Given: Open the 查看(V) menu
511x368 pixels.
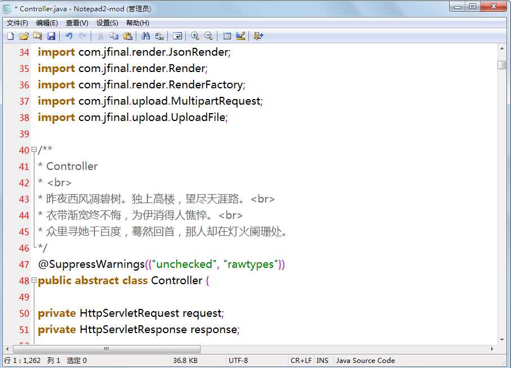Looking at the screenshot, I should click(77, 23).
